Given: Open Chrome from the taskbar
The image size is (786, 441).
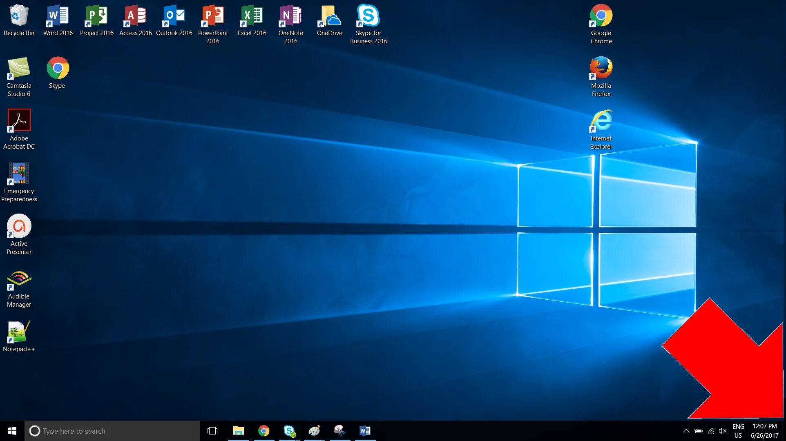Looking at the screenshot, I should (x=264, y=431).
